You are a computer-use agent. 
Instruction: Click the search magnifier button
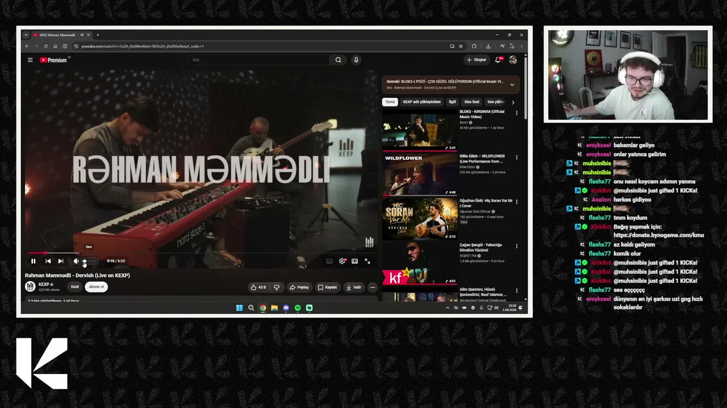pyautogui.click(x=338, y=59)
